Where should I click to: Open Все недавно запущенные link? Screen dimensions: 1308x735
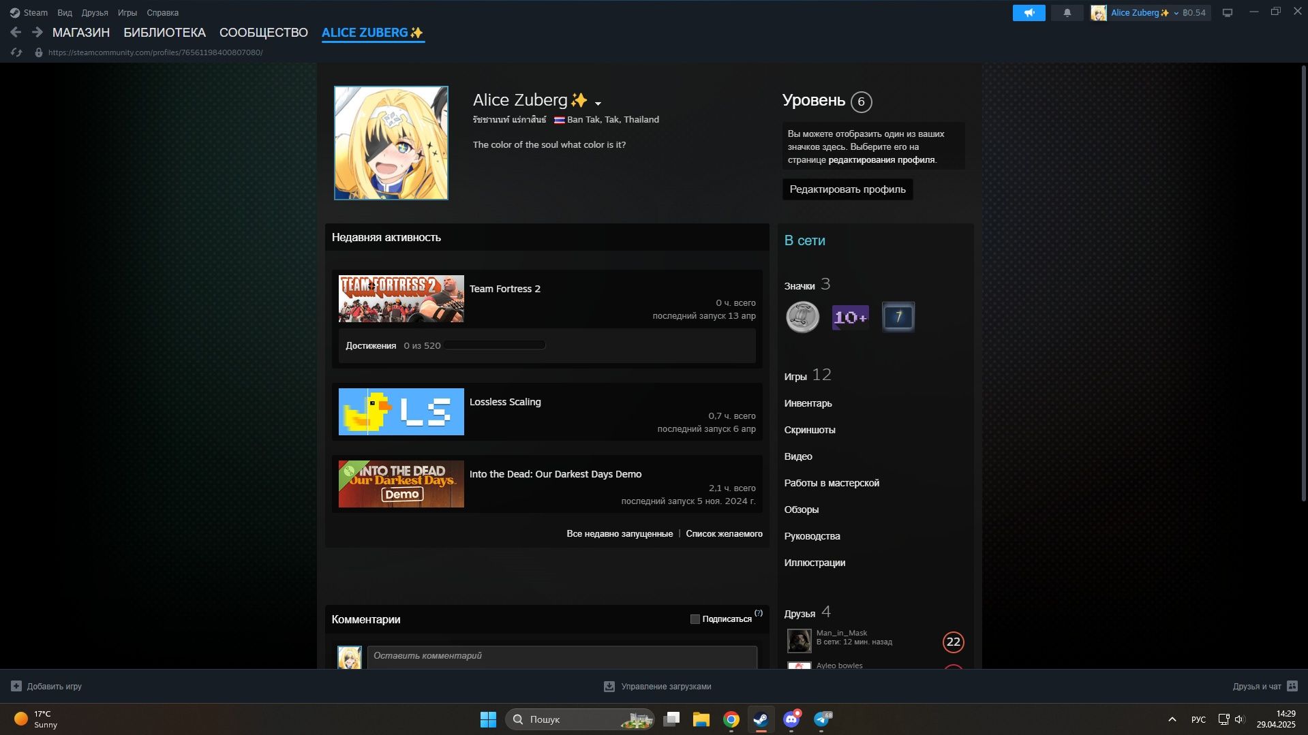coord(620,534)
